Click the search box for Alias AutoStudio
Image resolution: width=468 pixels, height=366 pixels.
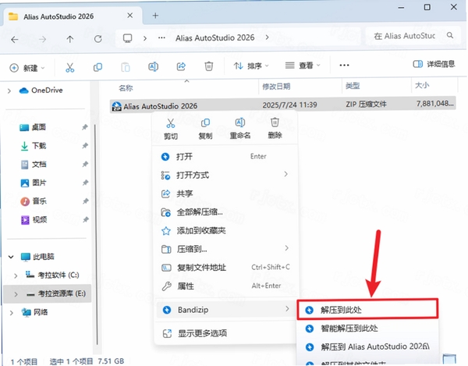click(x=413, y=36)
